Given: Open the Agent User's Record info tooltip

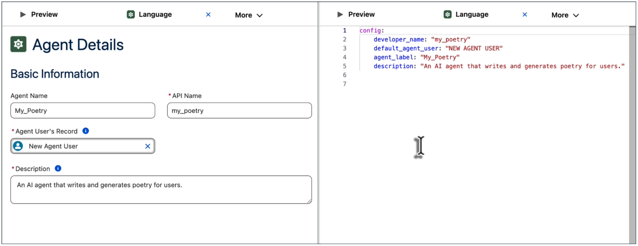Looking at the screenshot, I should 86,131.
